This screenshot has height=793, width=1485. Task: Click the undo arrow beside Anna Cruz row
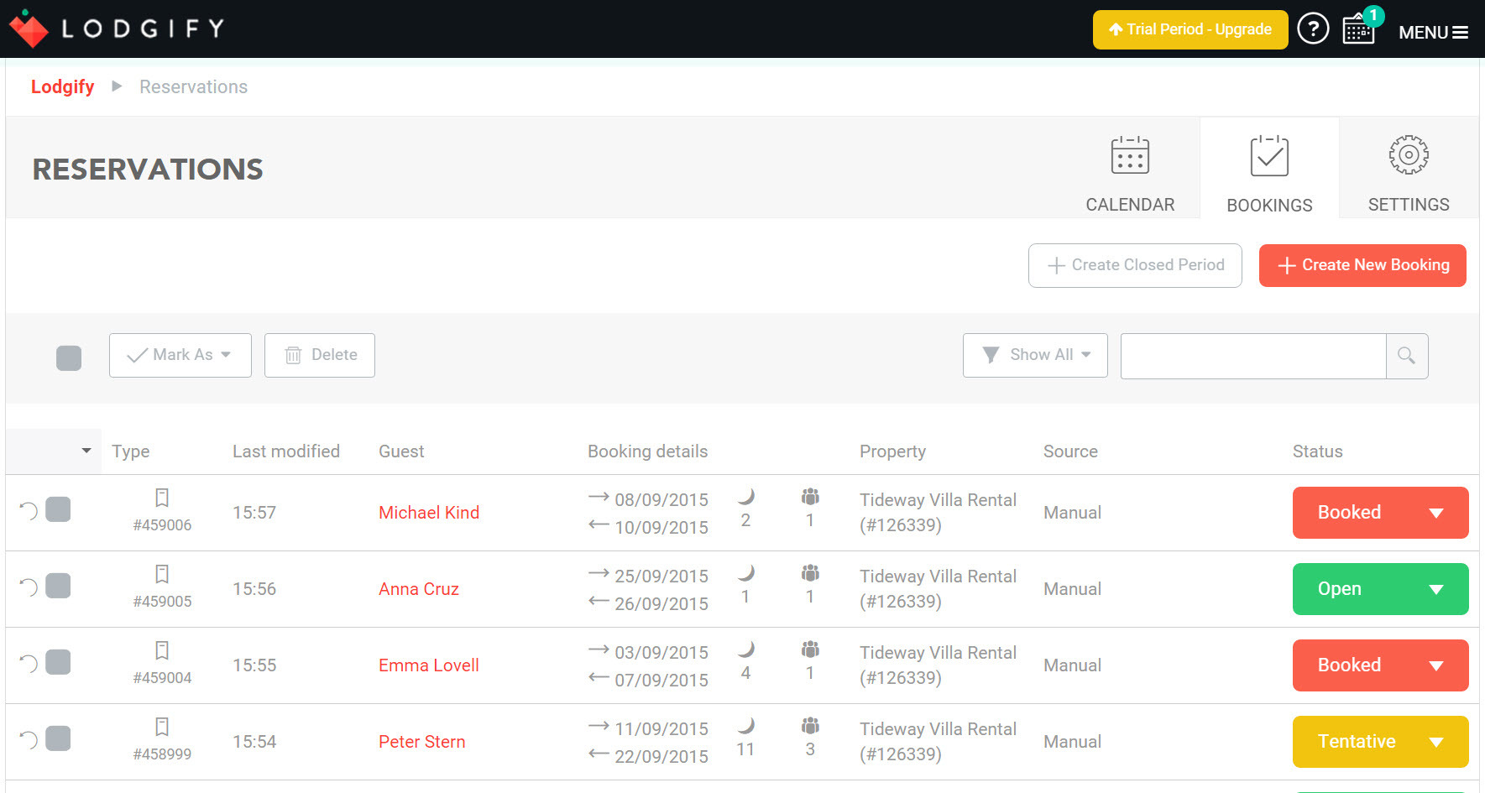click(x=29, y=587)
